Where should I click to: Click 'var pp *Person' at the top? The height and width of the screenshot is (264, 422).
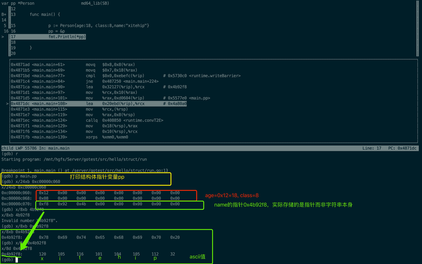point(18,3)
